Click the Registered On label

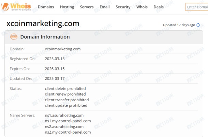(23, 59)
